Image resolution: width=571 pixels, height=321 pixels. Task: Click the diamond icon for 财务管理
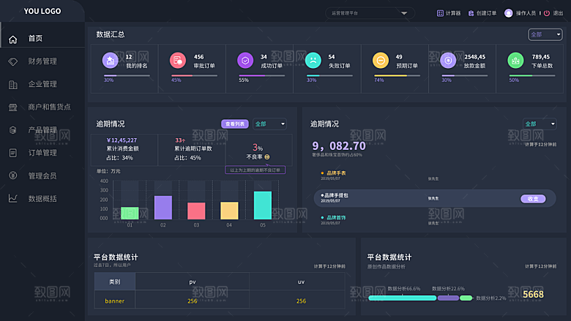(x=12, y=61)
